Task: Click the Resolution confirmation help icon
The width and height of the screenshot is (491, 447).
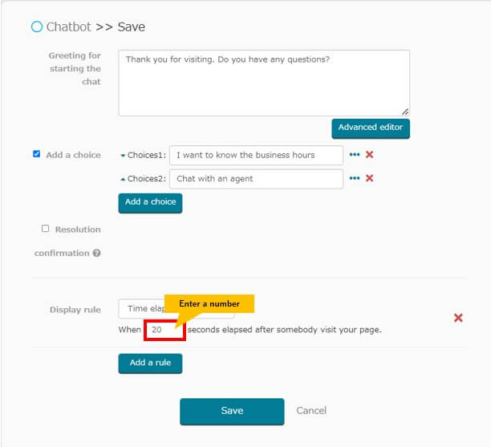Action: 97,253
